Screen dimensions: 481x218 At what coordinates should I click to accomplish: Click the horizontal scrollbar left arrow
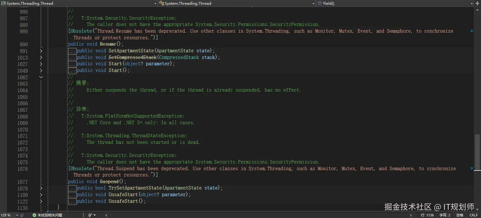pos(106,215)
